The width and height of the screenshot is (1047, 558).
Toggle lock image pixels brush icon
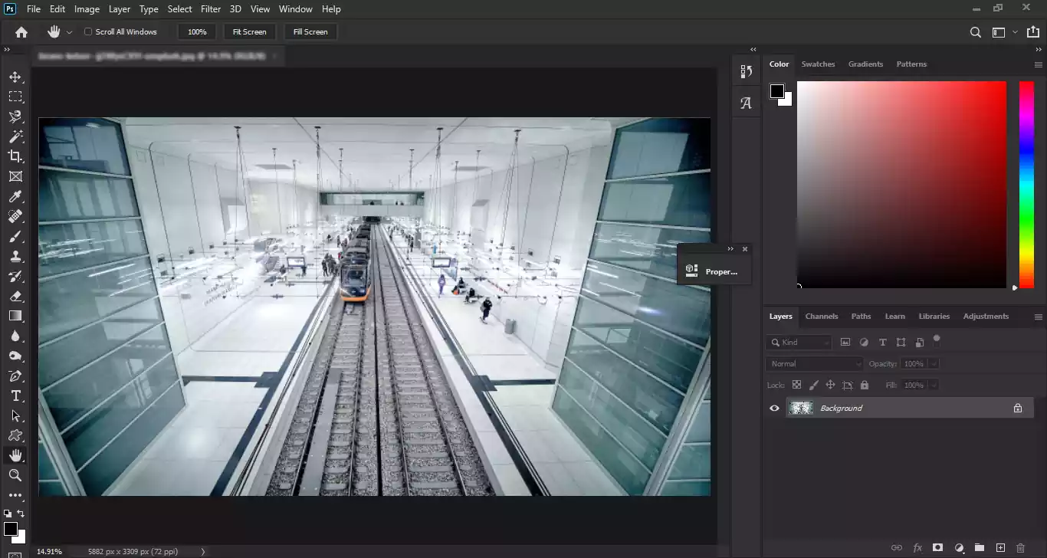813,385
